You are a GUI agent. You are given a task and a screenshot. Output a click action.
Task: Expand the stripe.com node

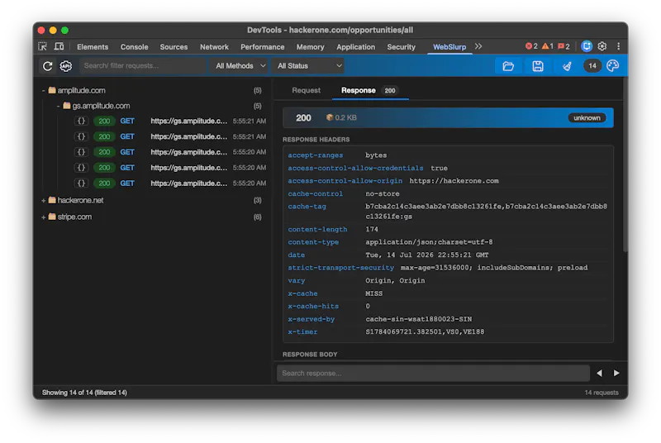coord(44,217)
